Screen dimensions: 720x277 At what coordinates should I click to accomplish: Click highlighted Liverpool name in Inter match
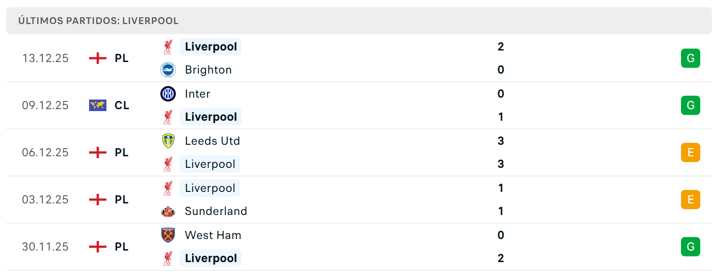[210, 117]
